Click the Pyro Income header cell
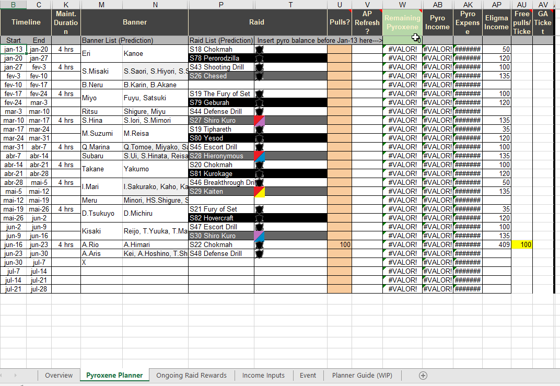Viewport: 560px width, 386px height. [438, 22]
